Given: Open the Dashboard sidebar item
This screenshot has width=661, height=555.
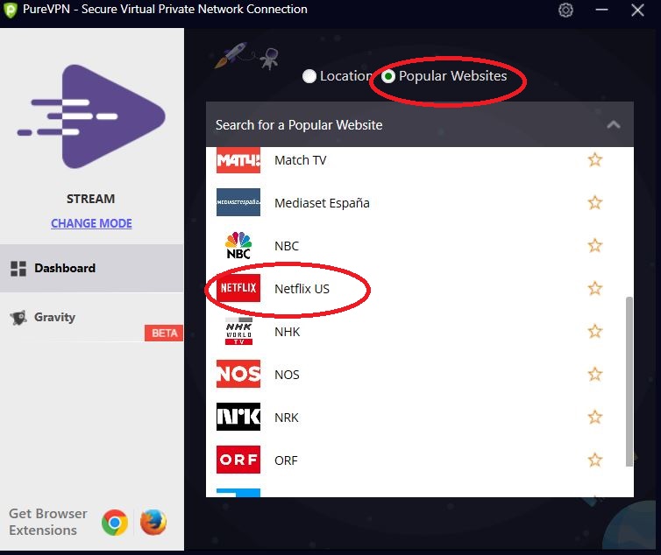Looking at the screenshot, I should 92,268.
